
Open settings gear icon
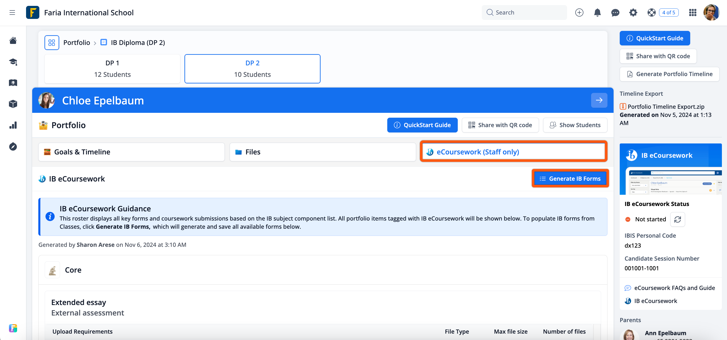click(633, 13)
